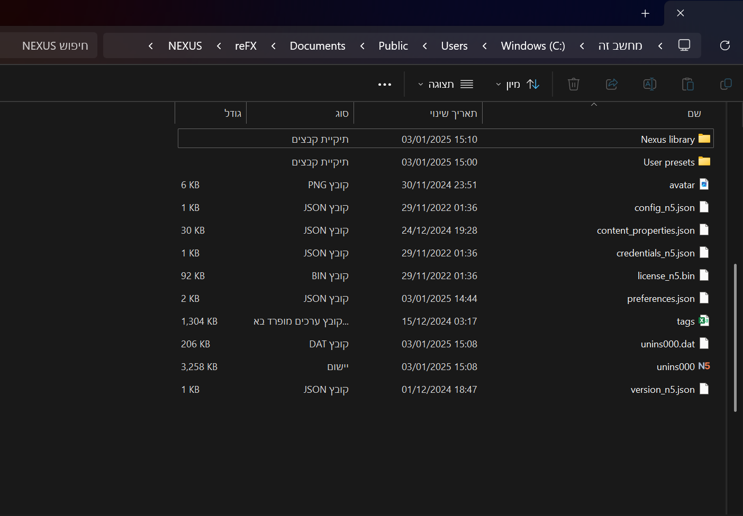Open the view (תצוגה) layout menu
Screen dimensions: 743x516
pyautogui.click(x=446, y=84)
